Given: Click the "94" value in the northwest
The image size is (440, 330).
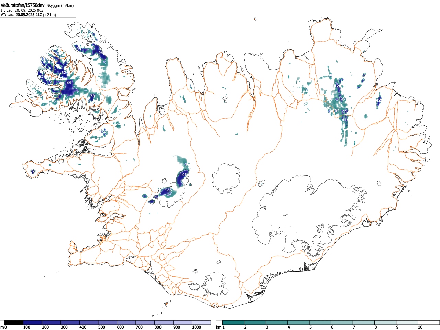Looking at the screenshot, I should tap(101, 52).
